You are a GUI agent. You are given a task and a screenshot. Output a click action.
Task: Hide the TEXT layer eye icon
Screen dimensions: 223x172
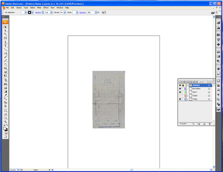point(180,92)
